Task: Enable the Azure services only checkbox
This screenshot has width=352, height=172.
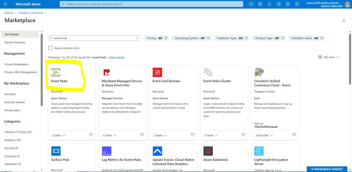Action: click(x=51, y=48)
